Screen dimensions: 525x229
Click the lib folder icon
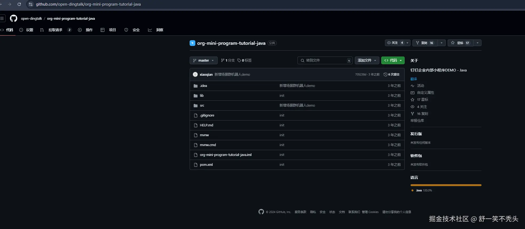(x=196, y=96)
